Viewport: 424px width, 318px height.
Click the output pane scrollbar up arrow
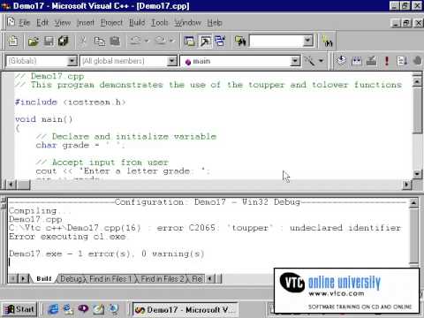pyautogui.click(x=413, y=203)
